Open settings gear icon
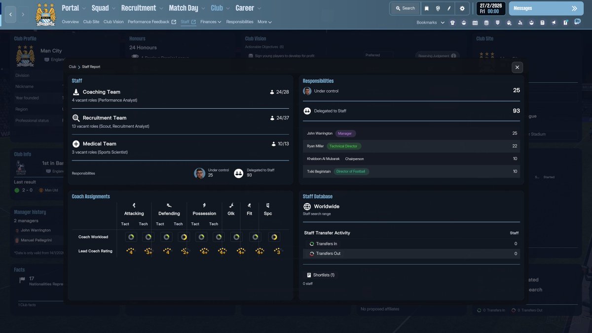The width and height of the screenshot is (592, 333). (462, 8)
